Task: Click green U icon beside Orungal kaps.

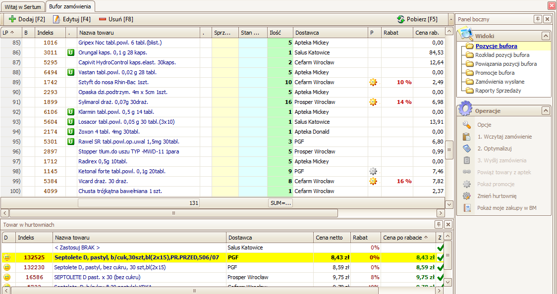Action: 71,52
